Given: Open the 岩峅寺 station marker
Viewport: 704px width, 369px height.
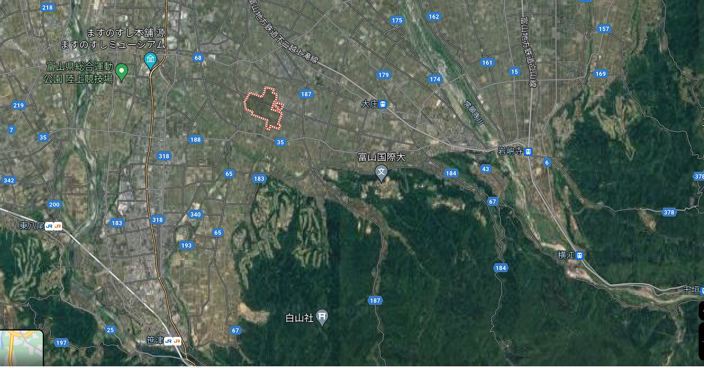Looking at the screenshot, I should [528, 151].
